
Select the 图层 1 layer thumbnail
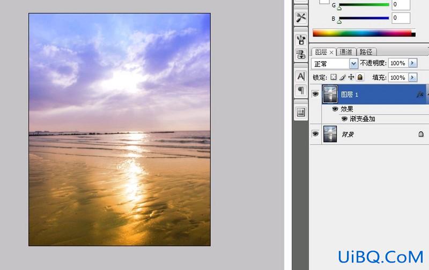coord(330,94)
